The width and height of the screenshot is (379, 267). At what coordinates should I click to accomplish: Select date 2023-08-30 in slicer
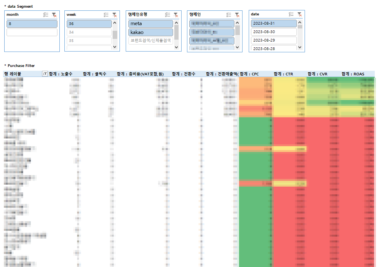tap(274, 32)
